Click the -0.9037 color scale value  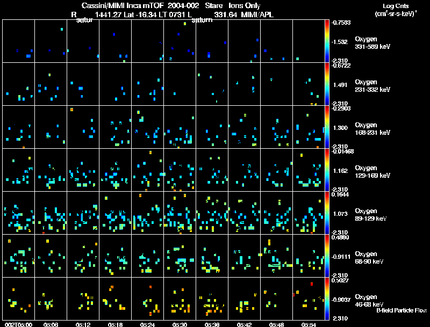[341, 300]
